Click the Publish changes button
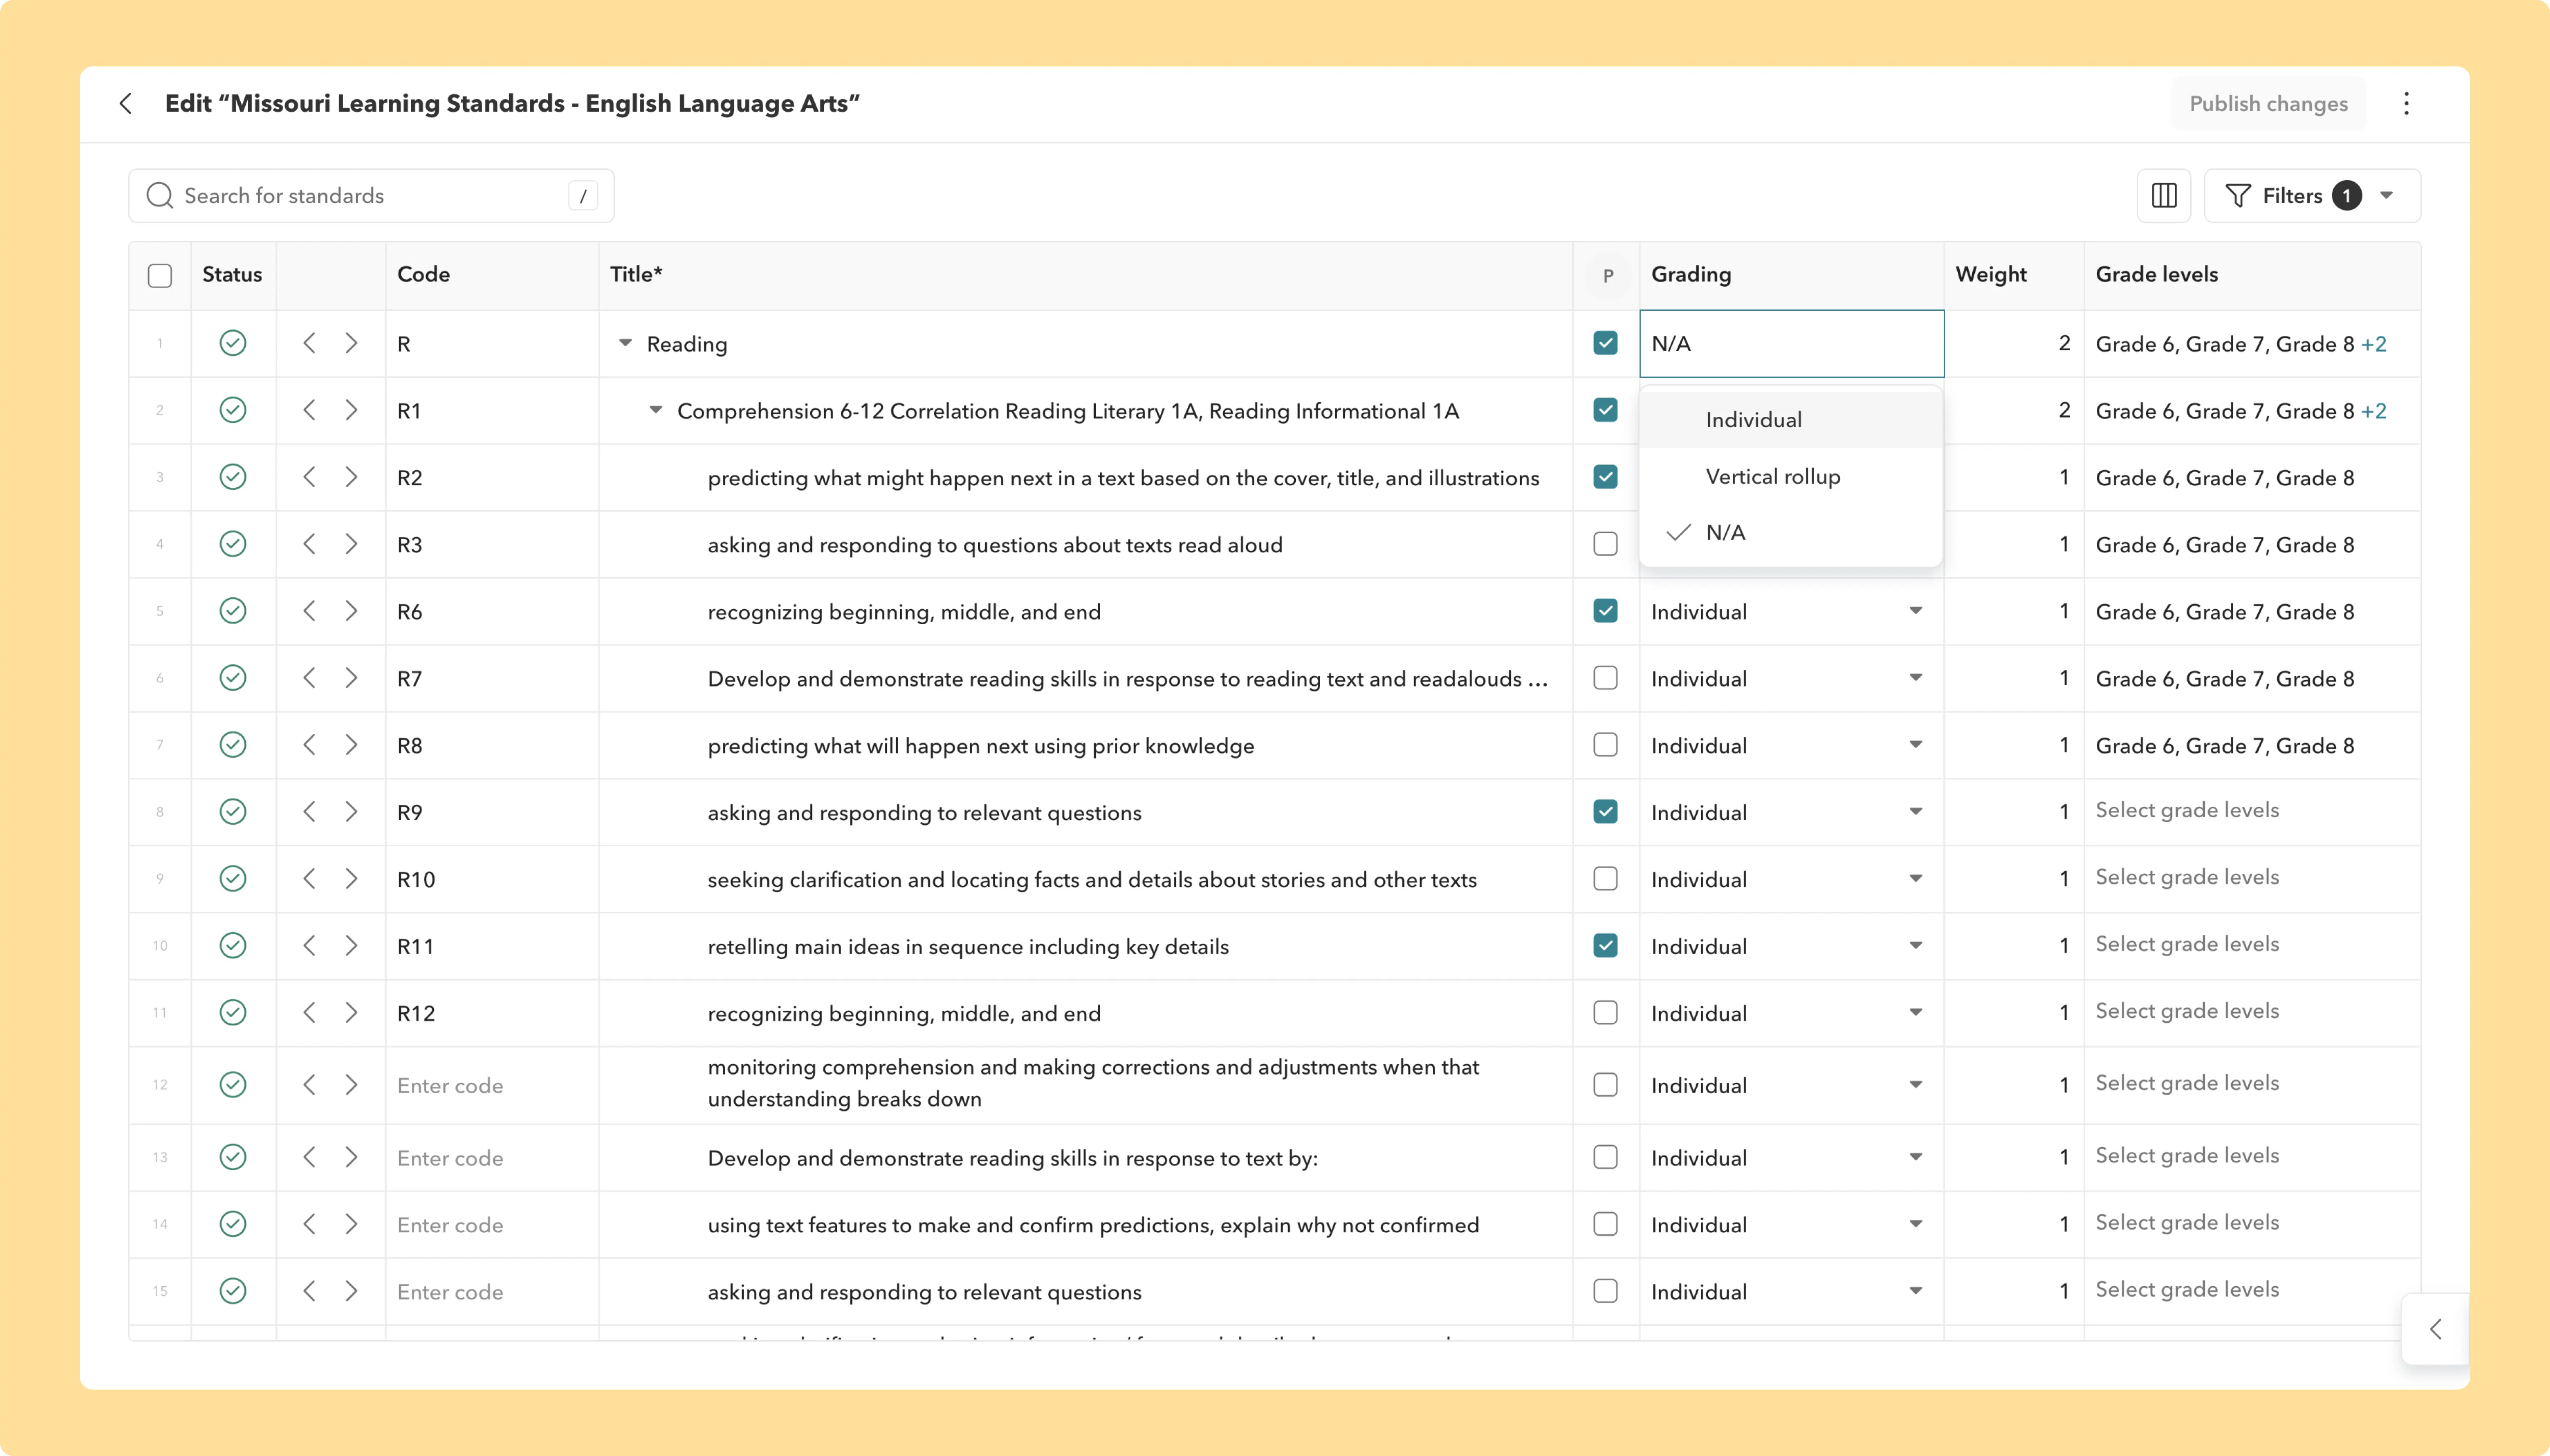This screenshot has height=1456, width=2550. pos(2268,104)
